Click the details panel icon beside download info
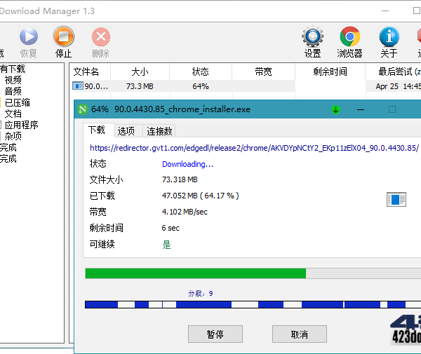421x354 pixels. pyautogui.click(x=396, y=200)
